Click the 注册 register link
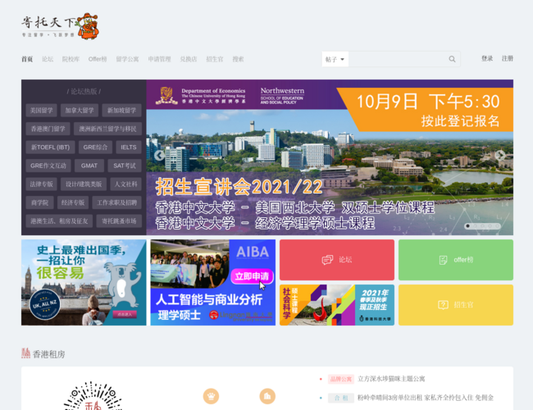This screenshot has width=533, height=410. [507, 58]
